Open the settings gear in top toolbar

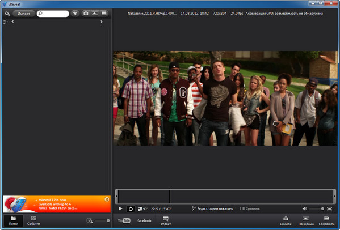[7, 14]
